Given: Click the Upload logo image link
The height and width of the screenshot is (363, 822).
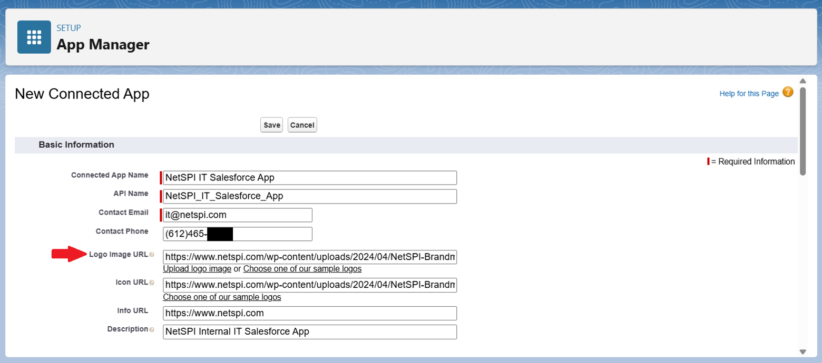Looking at the screenshot, I should (x=197, y=269).
